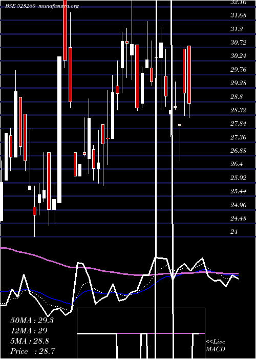Select the 31.2 price axis label
Viewport: 256px width, 359px height.
pos(237,29)
